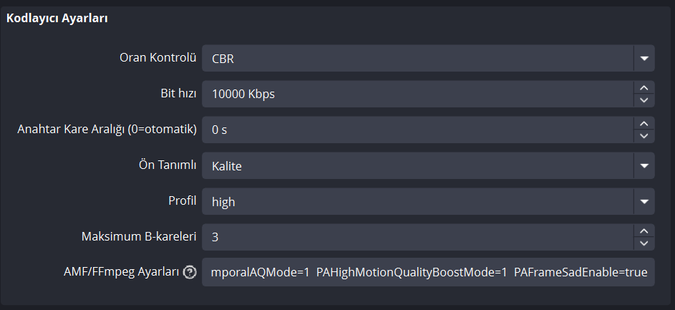
Task: Expand the Ön Tanımlı dropdown arrow
Action: click(x=644, y=166)
